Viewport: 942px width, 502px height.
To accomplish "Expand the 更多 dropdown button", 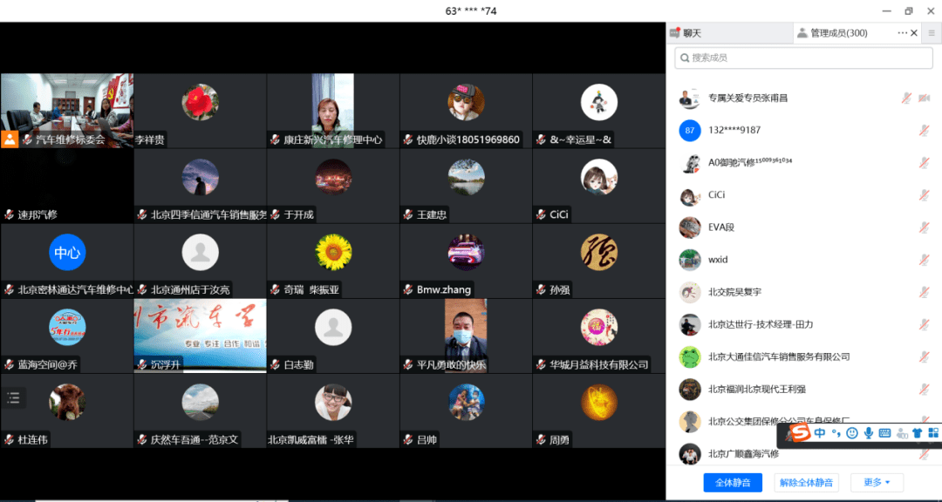I will (877, 482).
